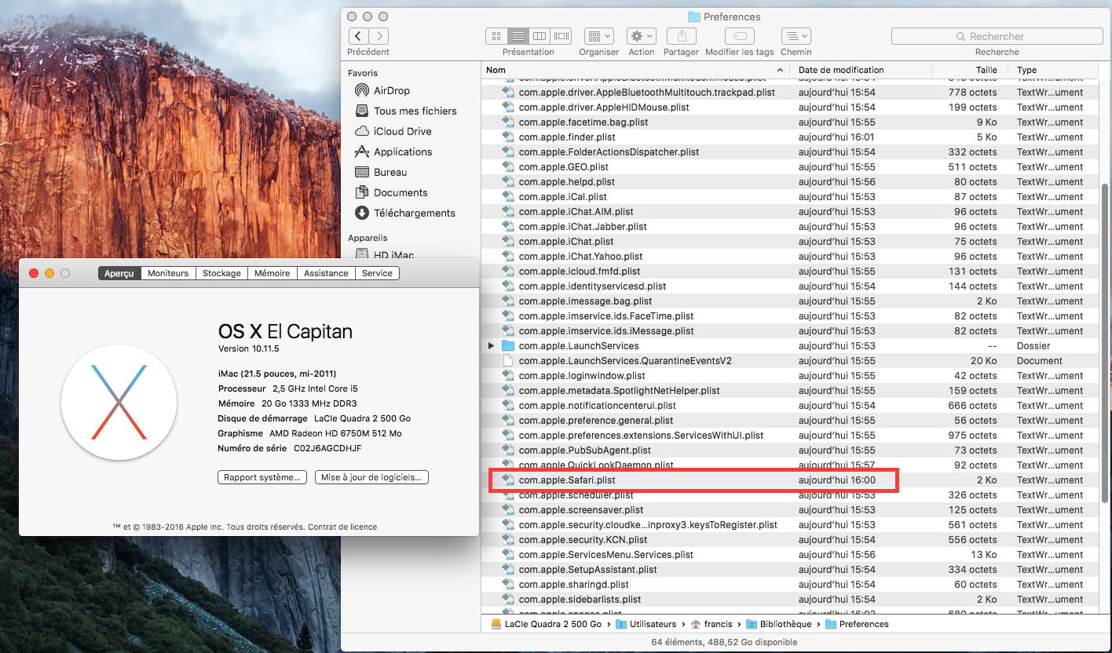The image size is (1112, 653).
Task: Sort by the Nom column header
Action: 635,70
